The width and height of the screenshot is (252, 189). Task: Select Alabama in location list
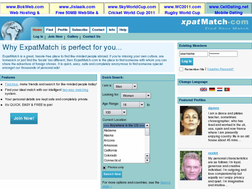click(x=124, y=130)
